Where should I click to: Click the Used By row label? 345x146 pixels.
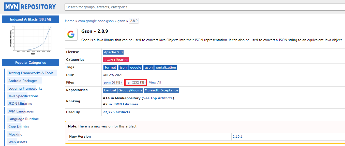[73, 112]
